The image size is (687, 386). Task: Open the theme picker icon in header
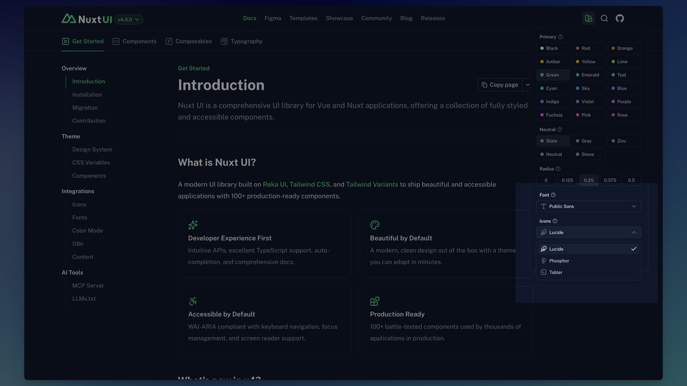[x=589, y=18]
